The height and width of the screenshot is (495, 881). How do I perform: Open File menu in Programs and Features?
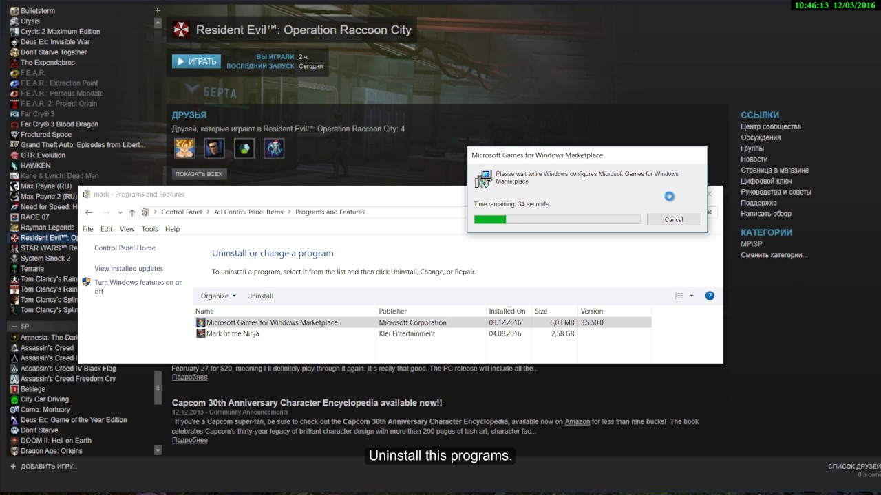(x=87, y=229)
